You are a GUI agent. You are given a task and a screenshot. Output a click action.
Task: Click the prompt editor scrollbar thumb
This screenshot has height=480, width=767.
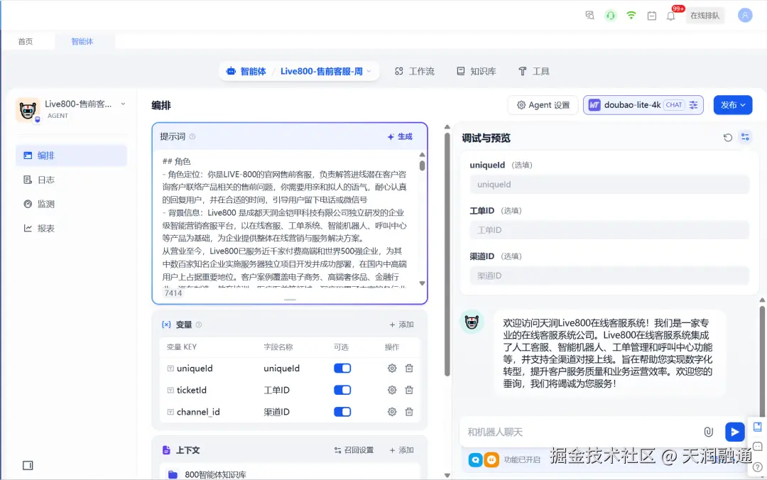pos(422,165)
